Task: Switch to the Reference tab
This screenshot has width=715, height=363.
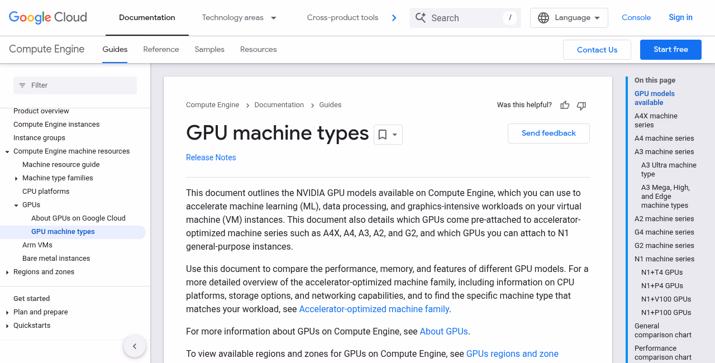Action: 161,50
